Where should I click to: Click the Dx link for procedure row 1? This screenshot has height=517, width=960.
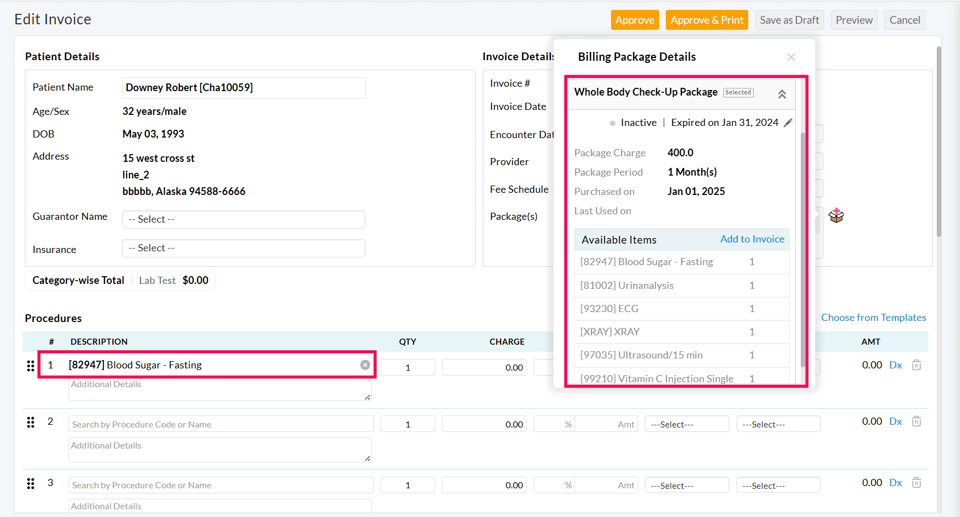point(895,365)
